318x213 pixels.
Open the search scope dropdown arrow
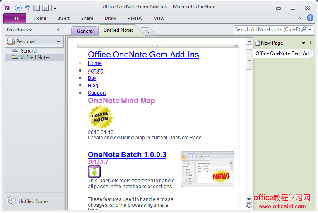click(310, 29)
